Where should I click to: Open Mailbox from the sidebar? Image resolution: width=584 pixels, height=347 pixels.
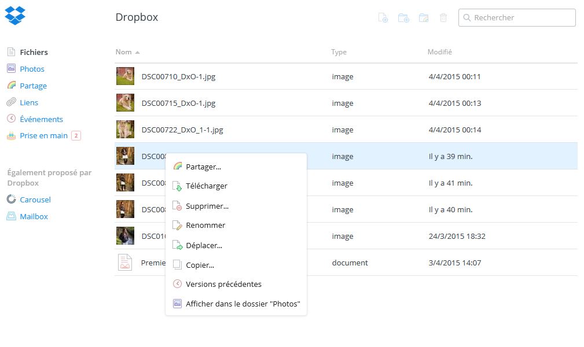click(x=34, y=216)
